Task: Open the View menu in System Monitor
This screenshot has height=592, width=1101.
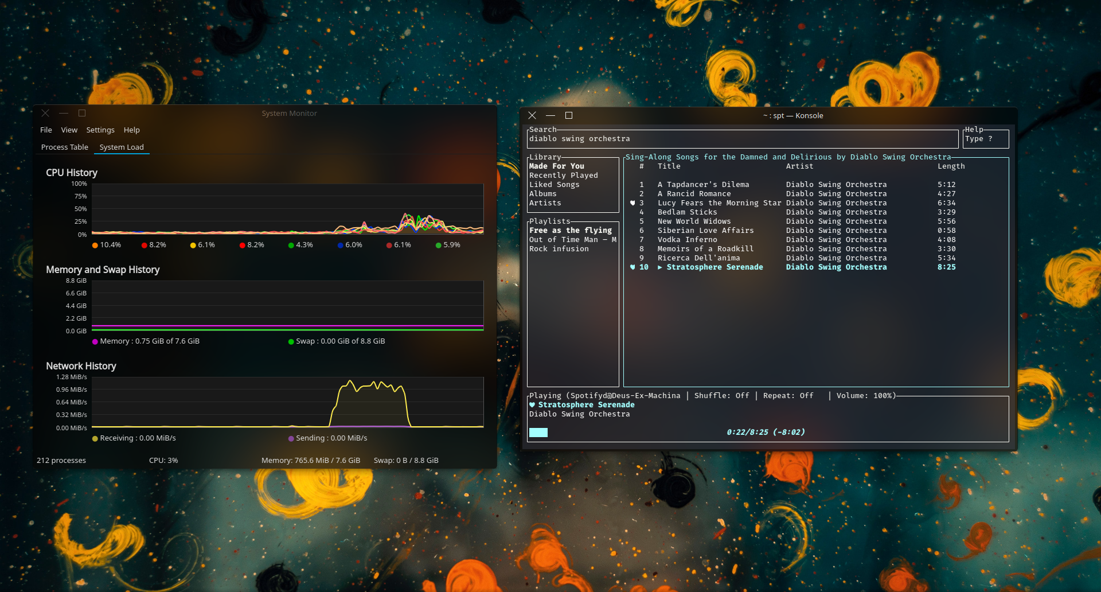Action: (69, 130)
